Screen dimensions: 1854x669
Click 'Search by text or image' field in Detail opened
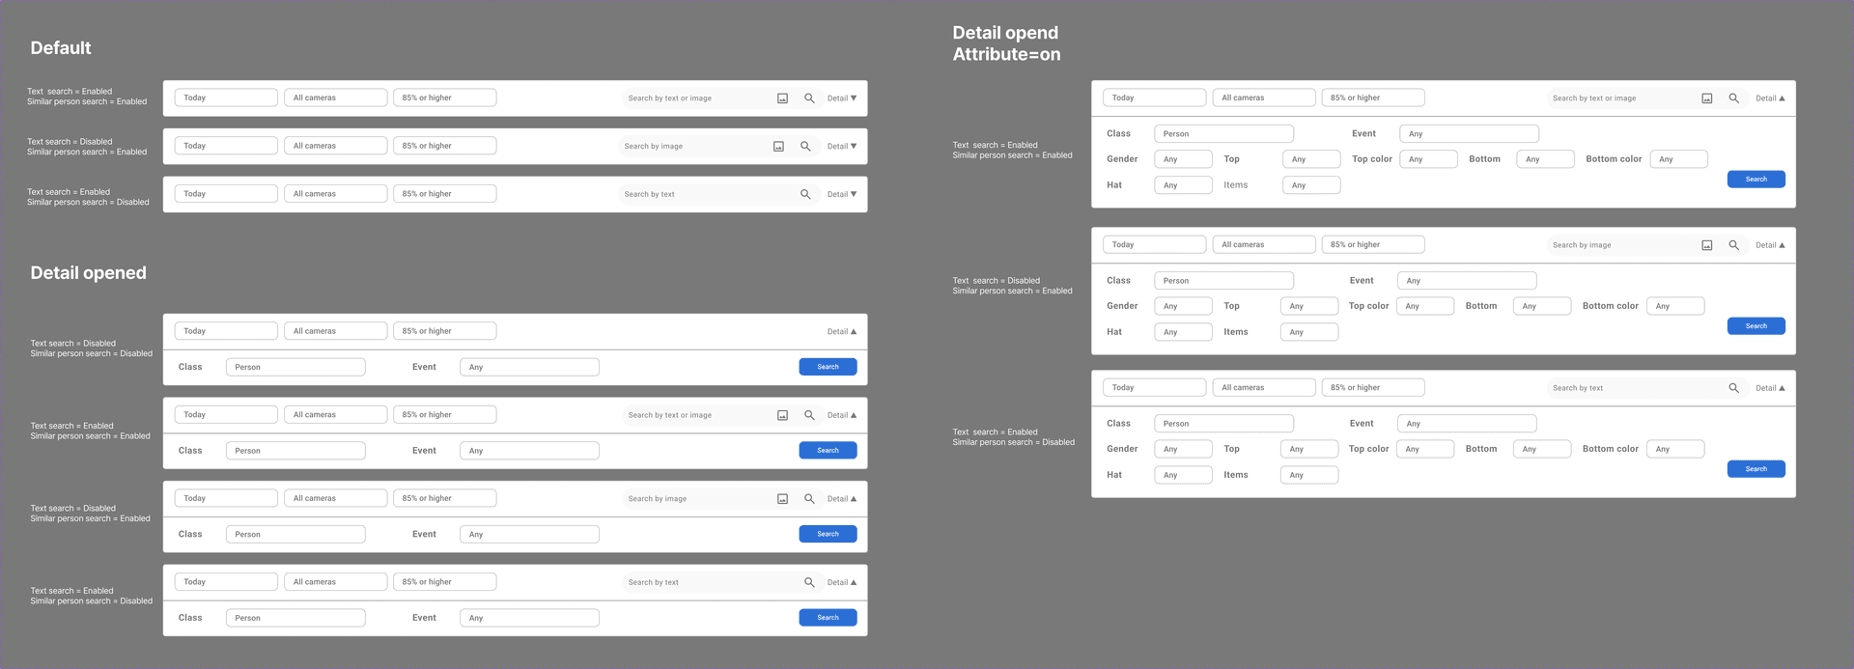click(695, 415)
